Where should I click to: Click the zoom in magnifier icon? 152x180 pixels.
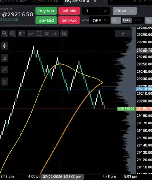5,34
